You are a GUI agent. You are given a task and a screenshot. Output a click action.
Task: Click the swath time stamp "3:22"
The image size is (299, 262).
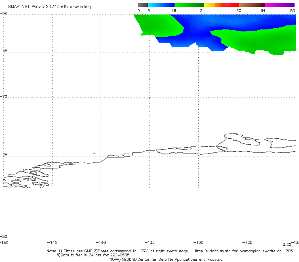[x=287, y=245]
